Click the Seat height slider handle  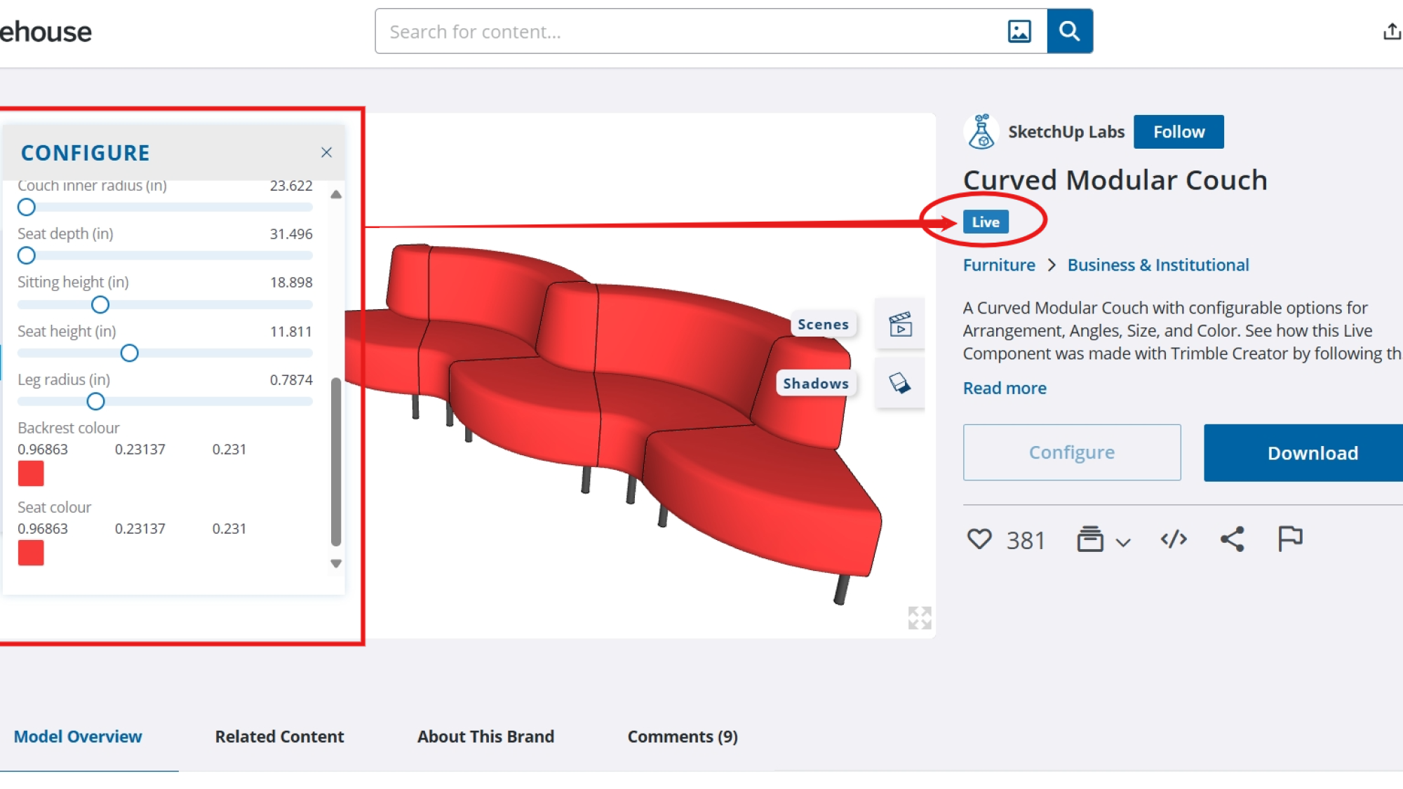click(129, 353)
